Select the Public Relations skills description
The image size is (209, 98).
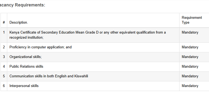26,66
